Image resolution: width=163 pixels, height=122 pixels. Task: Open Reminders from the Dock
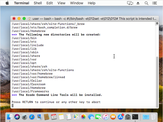(x=69, y=117)
